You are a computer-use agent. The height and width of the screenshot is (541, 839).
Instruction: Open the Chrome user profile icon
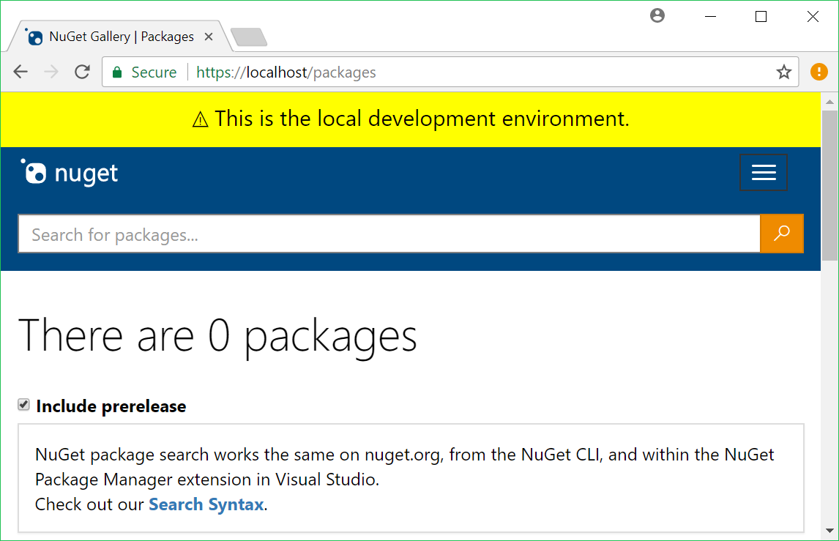pyautogui.click(x=657, y=16)
